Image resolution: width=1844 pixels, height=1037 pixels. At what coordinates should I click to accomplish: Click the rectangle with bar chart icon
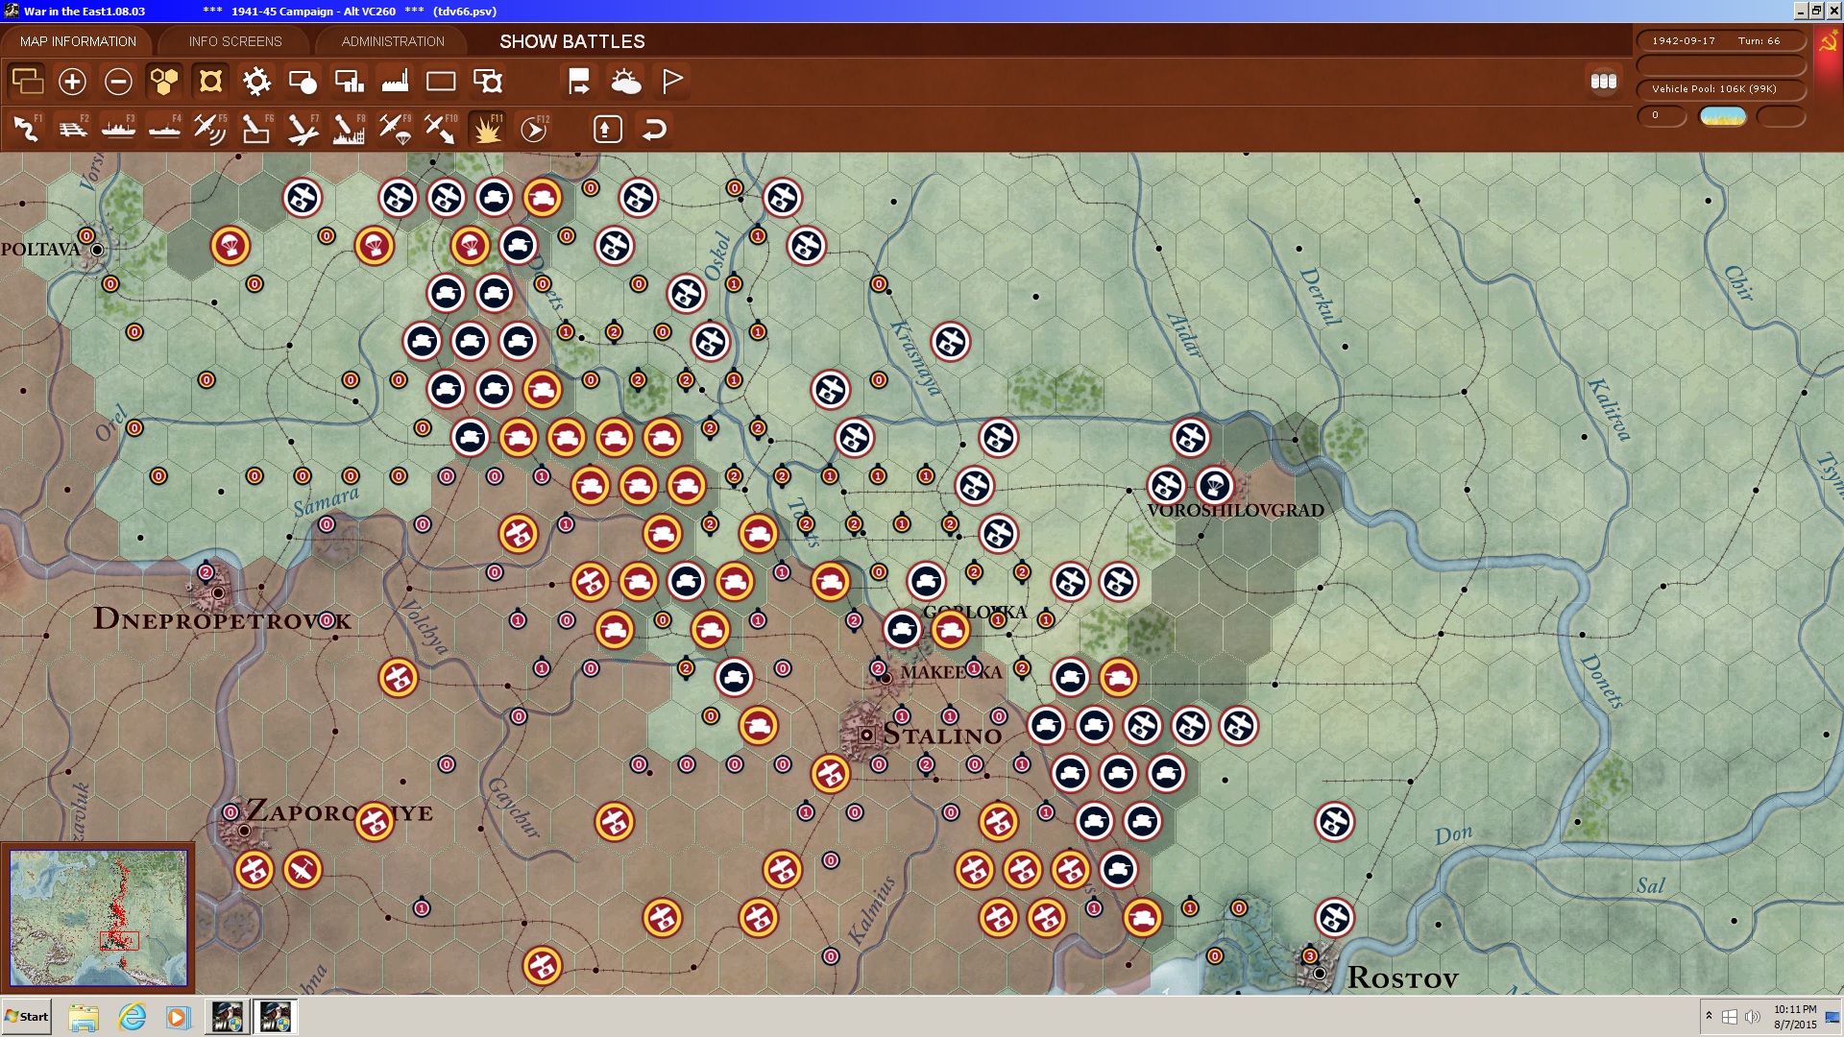click(349, 82)
